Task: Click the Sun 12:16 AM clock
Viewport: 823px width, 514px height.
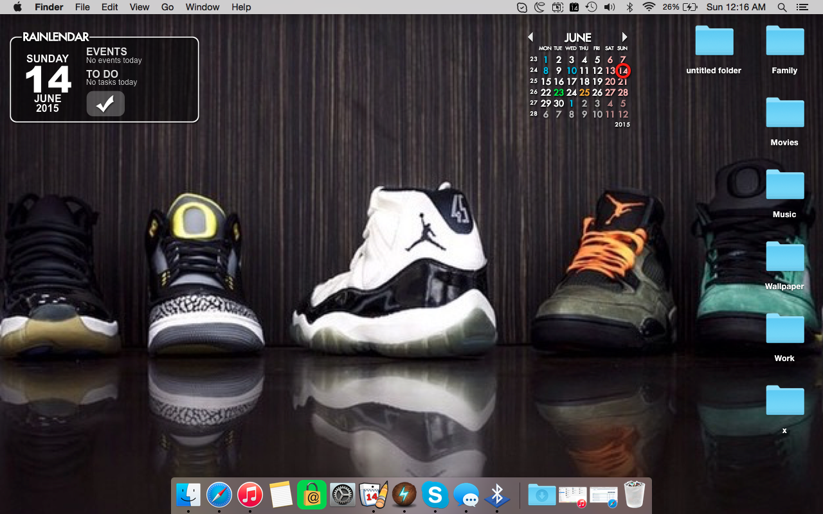Action: tap(736, 7)
